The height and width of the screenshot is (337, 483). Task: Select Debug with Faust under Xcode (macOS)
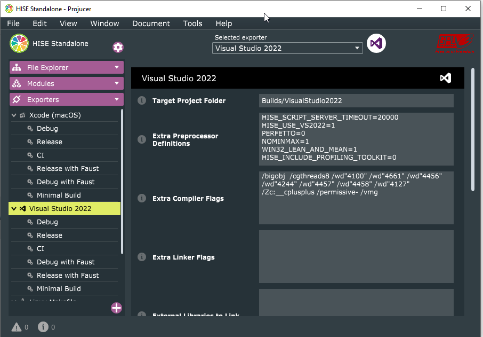coord(65,182)
